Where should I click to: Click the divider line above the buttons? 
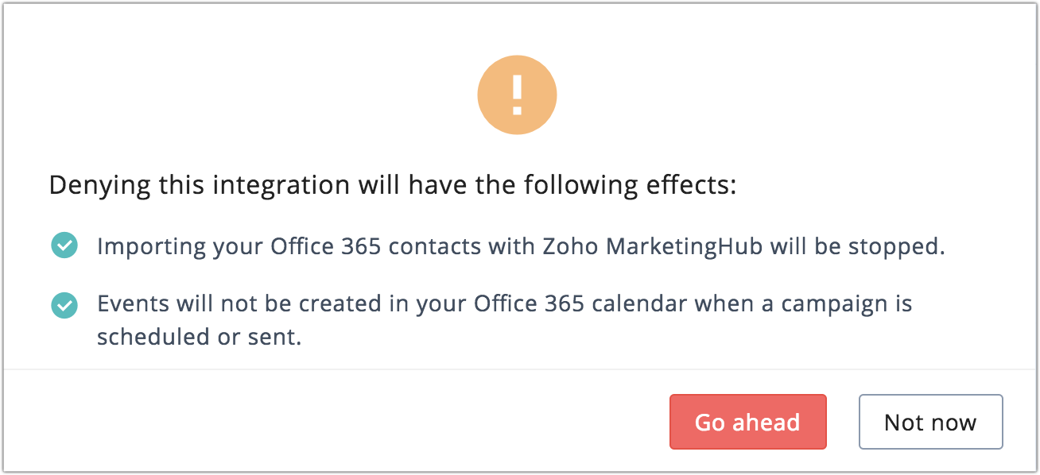[520, 369]
